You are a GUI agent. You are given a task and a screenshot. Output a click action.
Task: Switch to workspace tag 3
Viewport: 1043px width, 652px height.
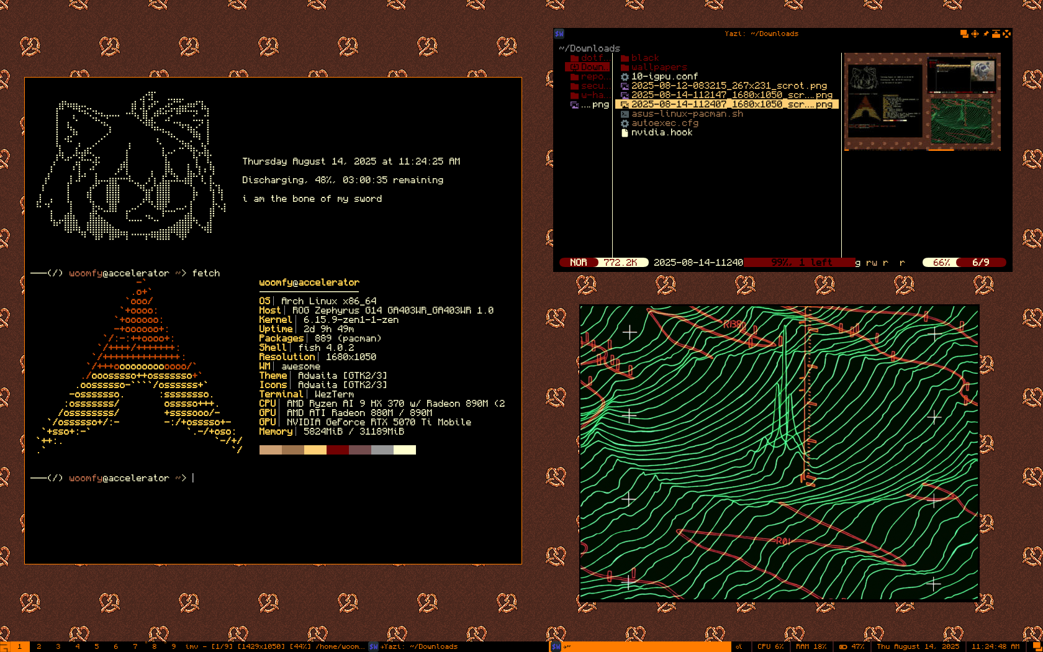(x=58, y=646)
